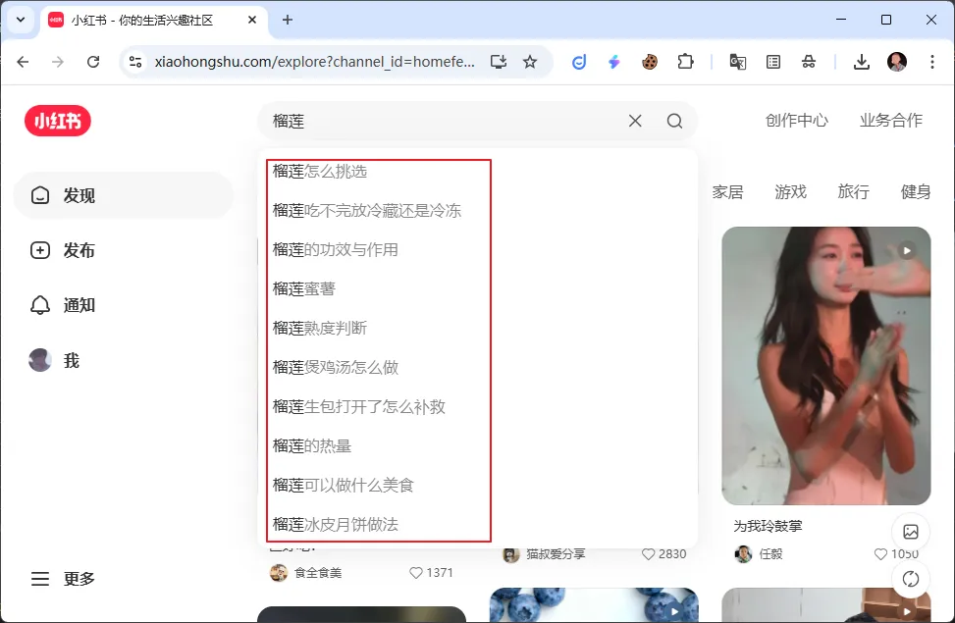Open Chrome extensions puzzle icon
This screenshot has height=623, width=955.
[685, 62]
